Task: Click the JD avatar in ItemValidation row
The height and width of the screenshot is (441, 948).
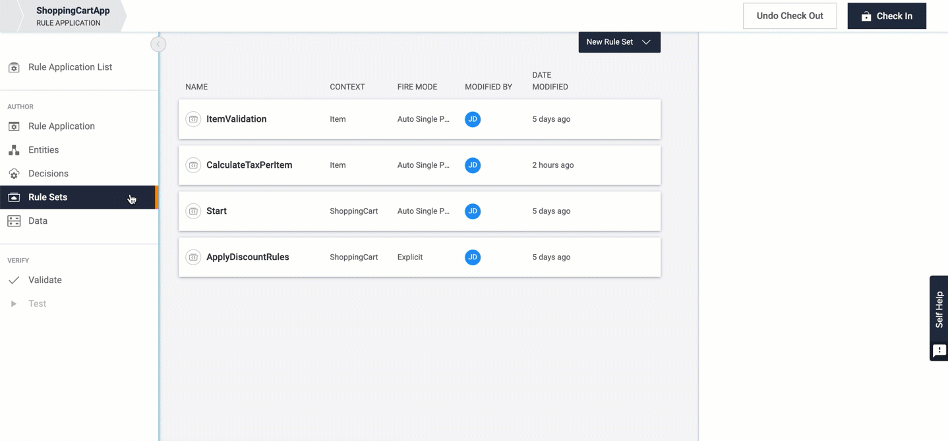Action: click(473, 119)
